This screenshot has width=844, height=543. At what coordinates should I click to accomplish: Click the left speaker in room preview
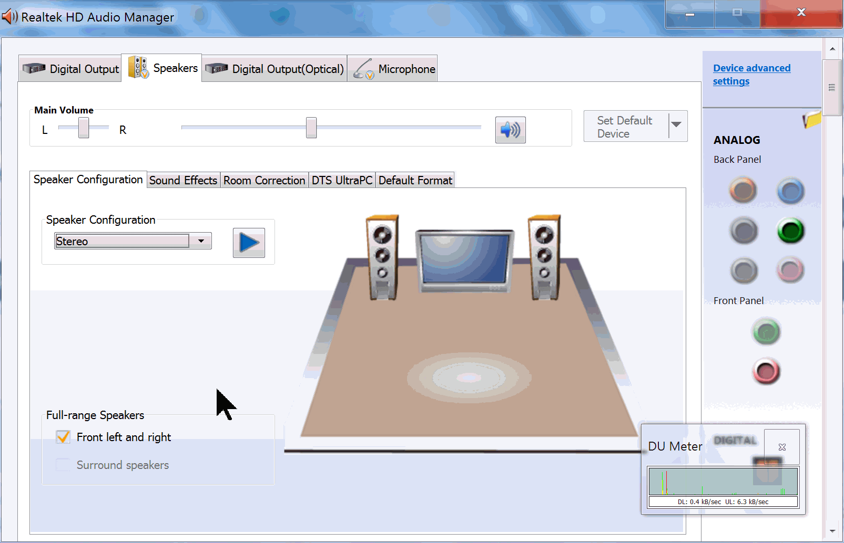click(382, 257)
